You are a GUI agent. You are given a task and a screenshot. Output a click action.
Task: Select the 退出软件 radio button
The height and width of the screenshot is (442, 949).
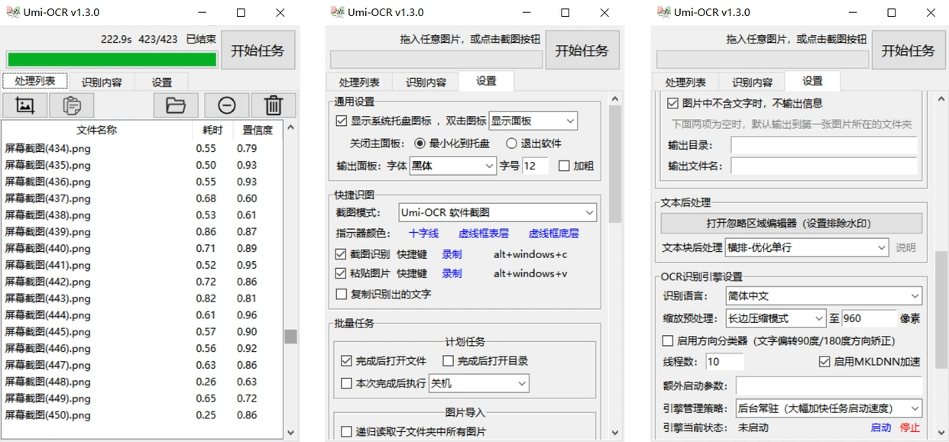point(512,143)
